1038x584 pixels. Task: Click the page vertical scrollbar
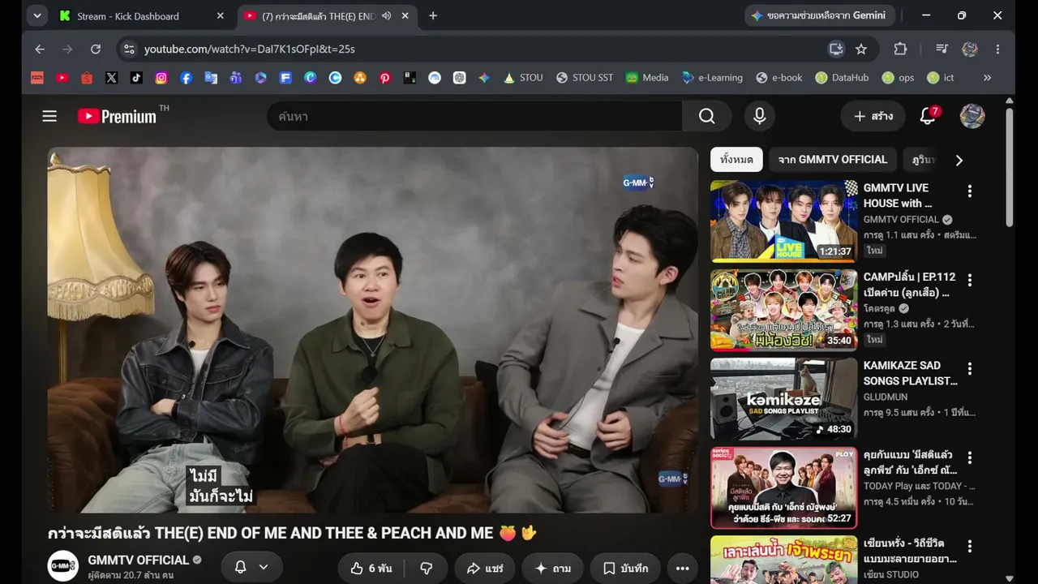point(1009,167)
